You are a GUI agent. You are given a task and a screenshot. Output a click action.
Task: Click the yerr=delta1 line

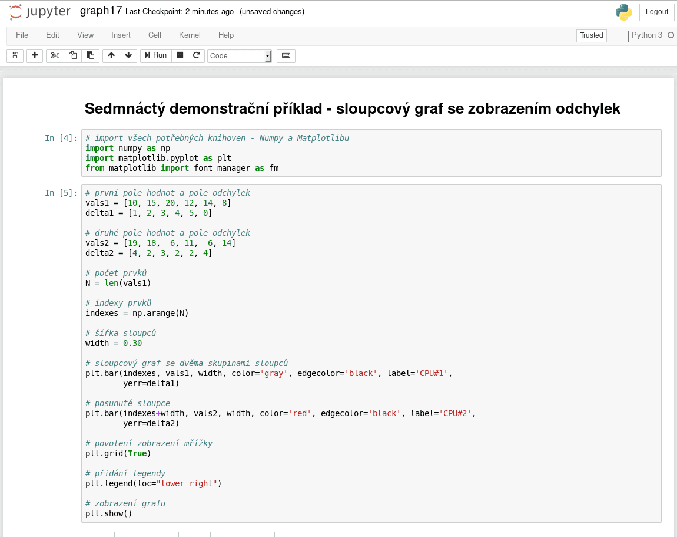coord(151,384)
